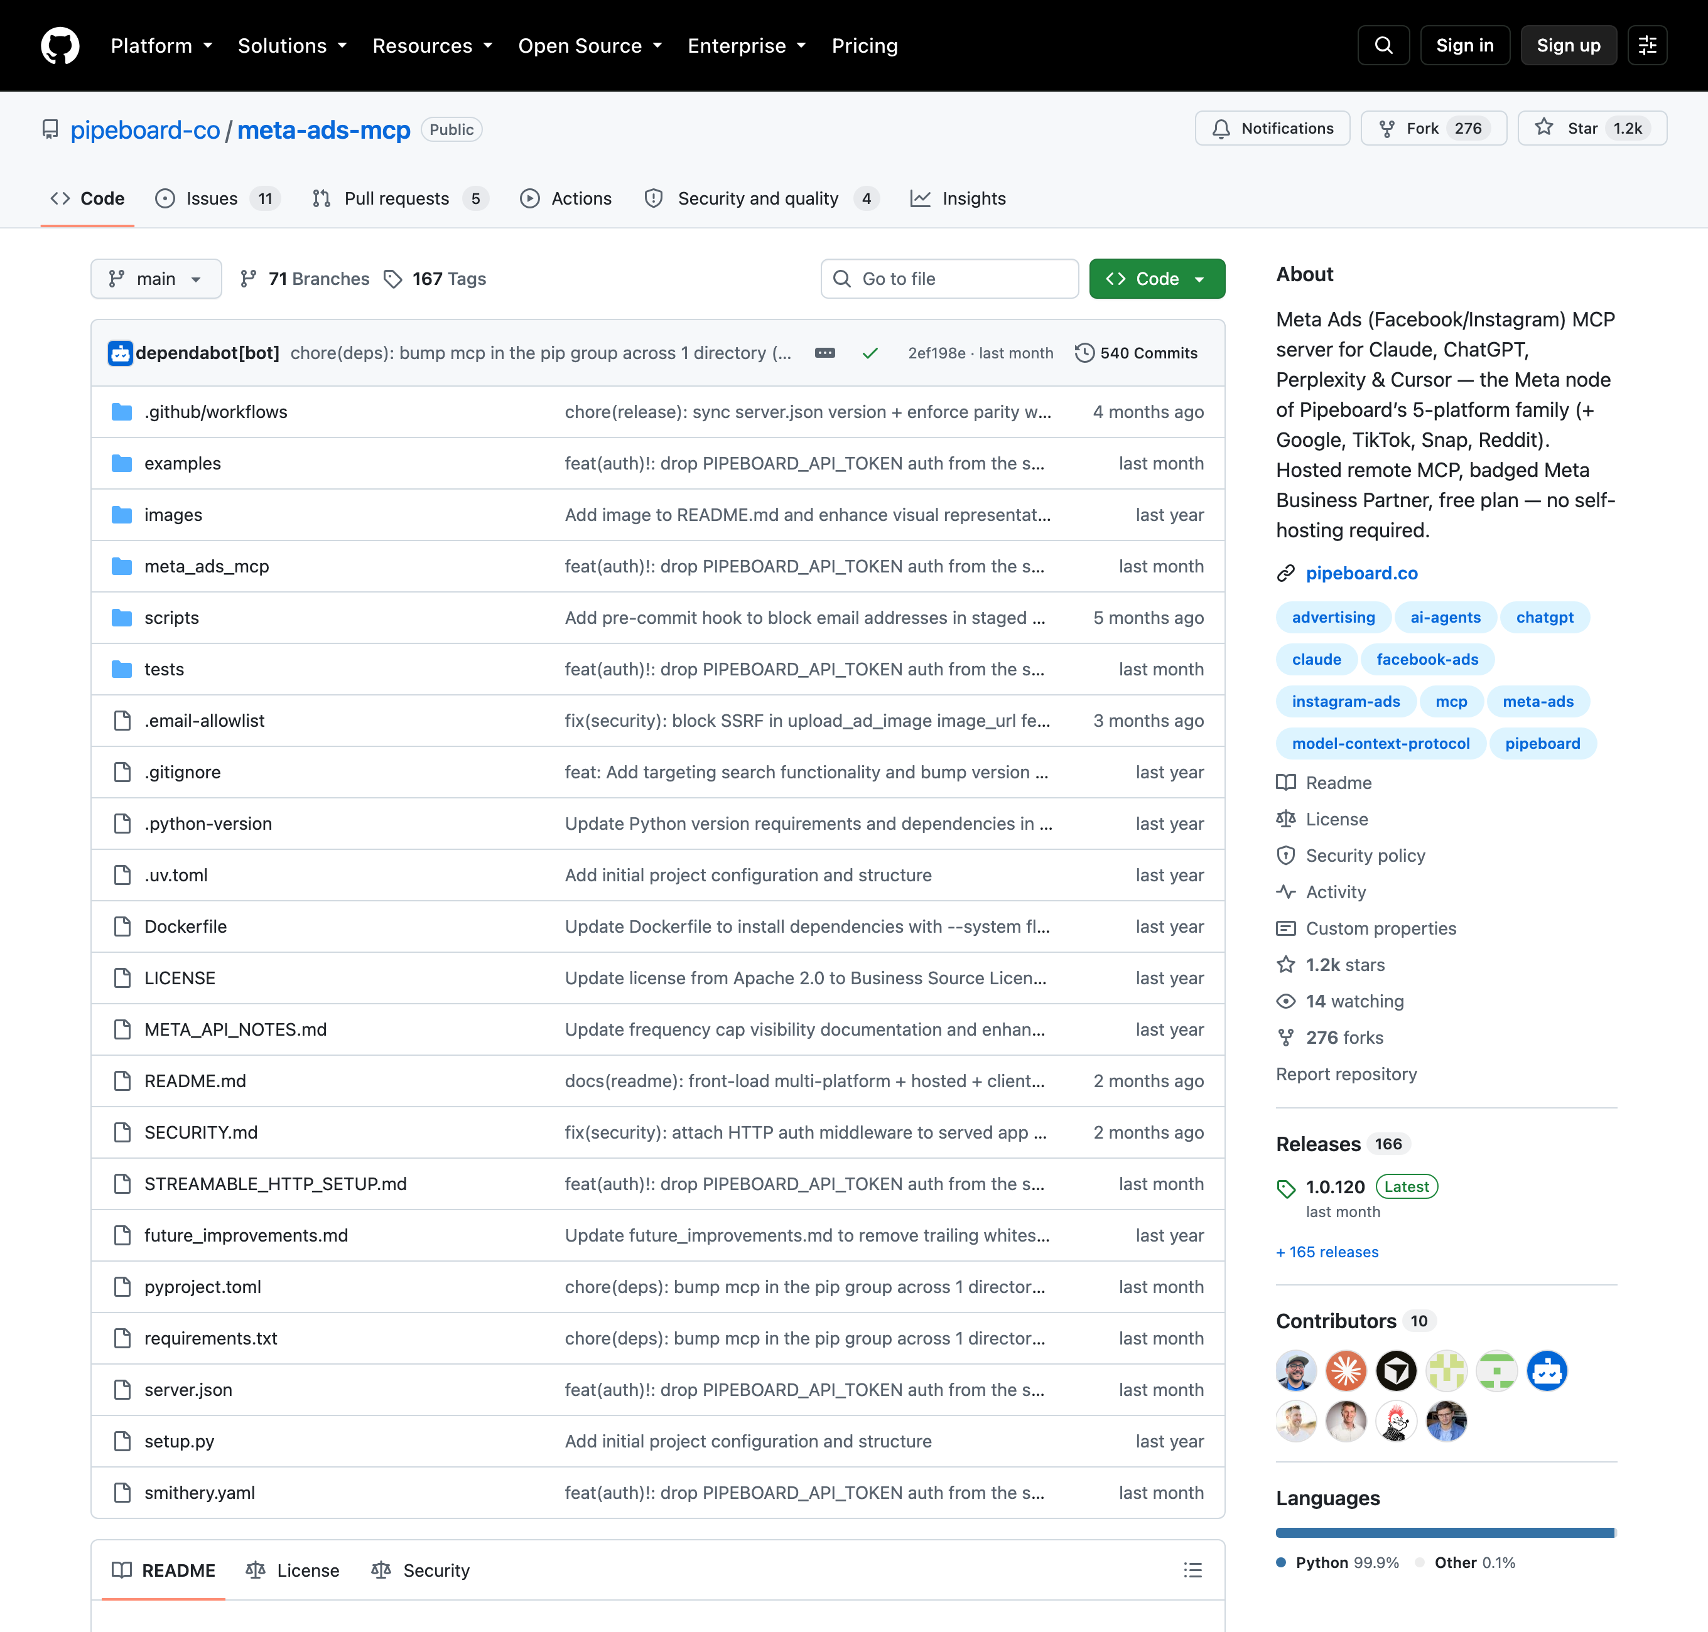
Task: Open the 276 forks sidebar link
Action: 1331,1038
